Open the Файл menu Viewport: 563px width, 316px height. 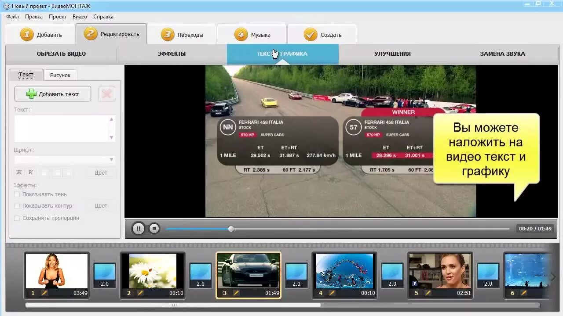click(13, 17)
